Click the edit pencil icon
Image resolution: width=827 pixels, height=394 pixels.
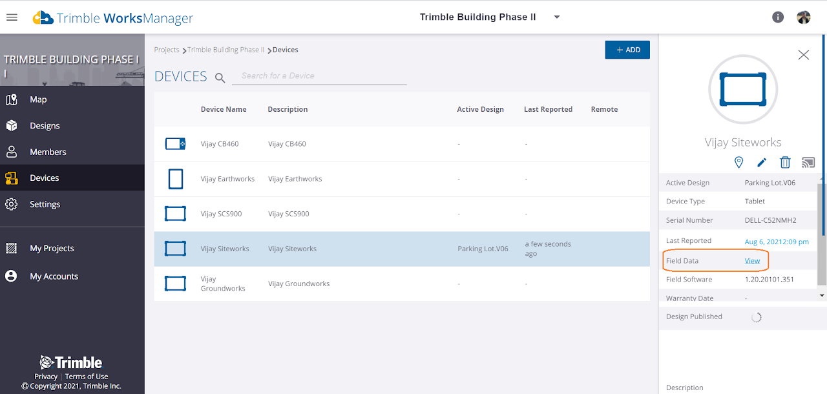click(x=762, y=162)
